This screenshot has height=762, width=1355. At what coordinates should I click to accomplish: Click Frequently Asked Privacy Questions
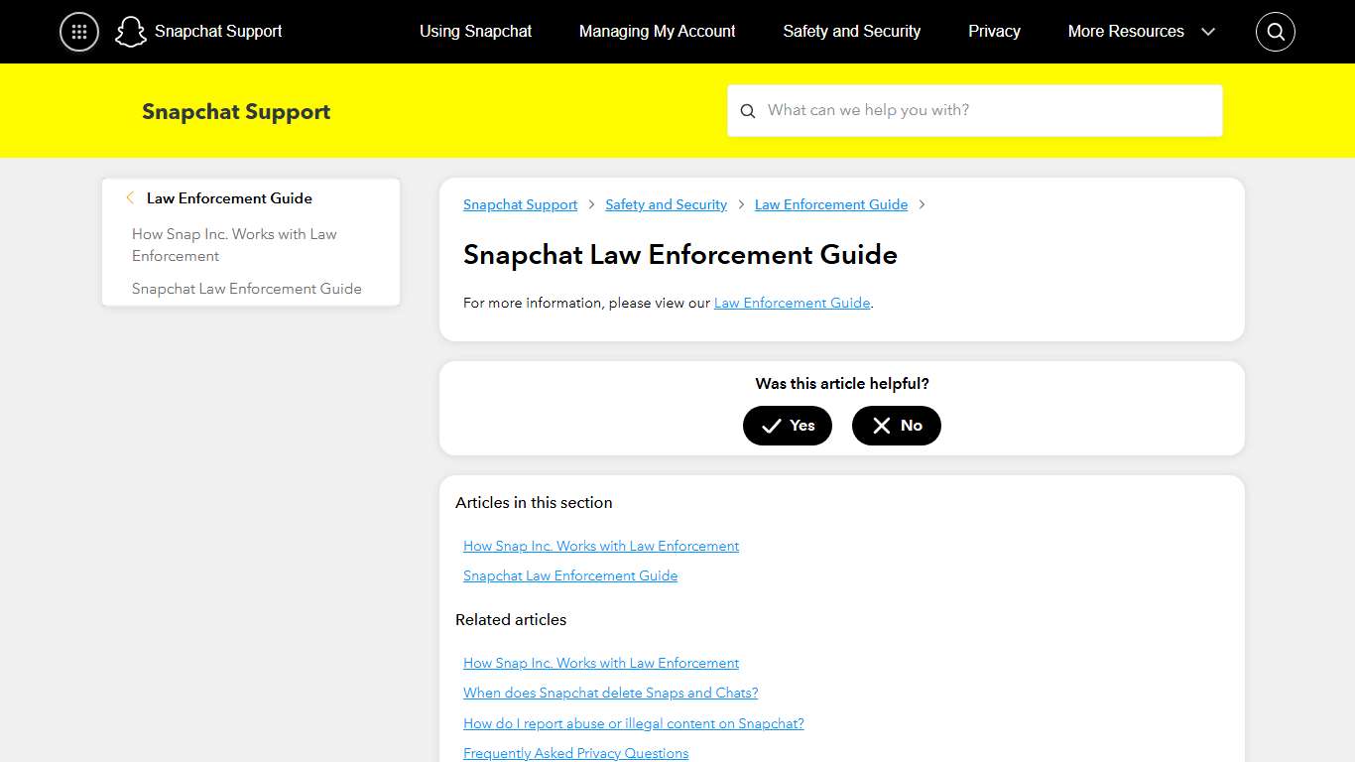(575, 753)
